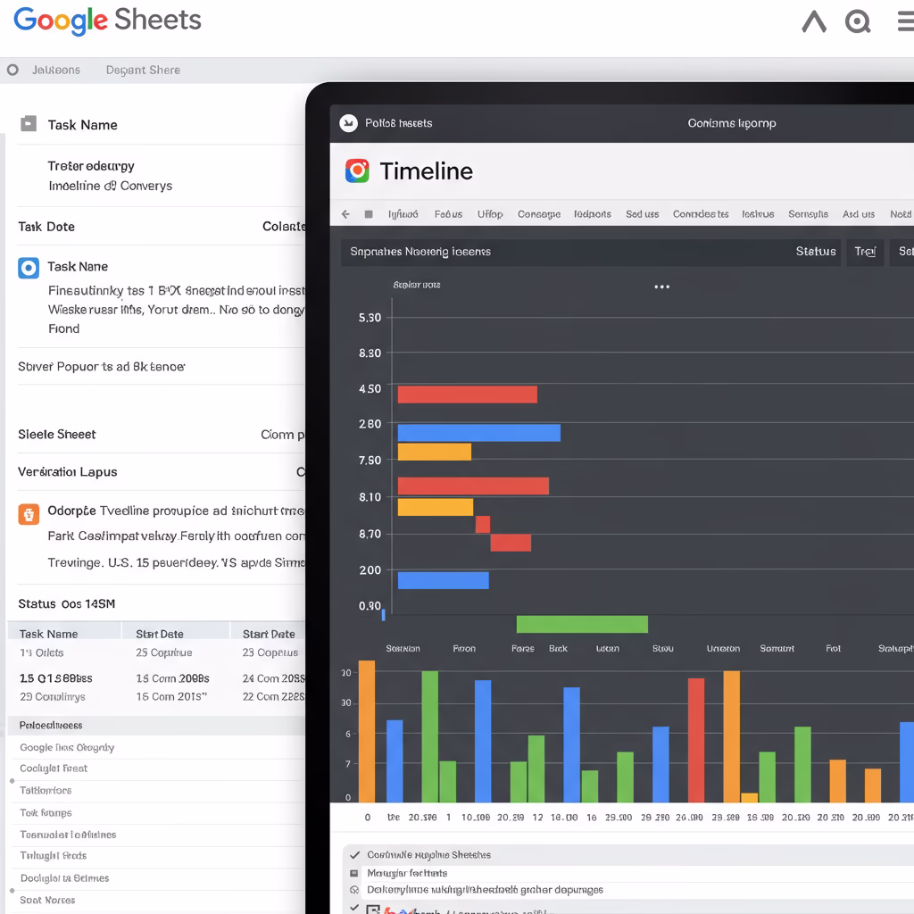Click the Conlams ligomp title

tap(732, 123)
